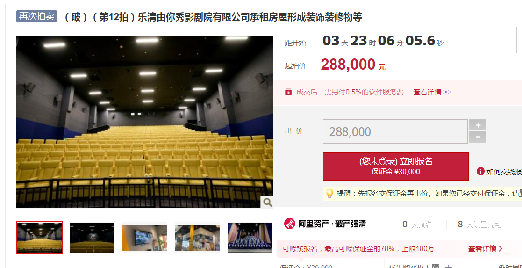The width and height of the screenshot is (522, 268).
Task: Click the 立即报名 registration button
Action: click(396, 167)
